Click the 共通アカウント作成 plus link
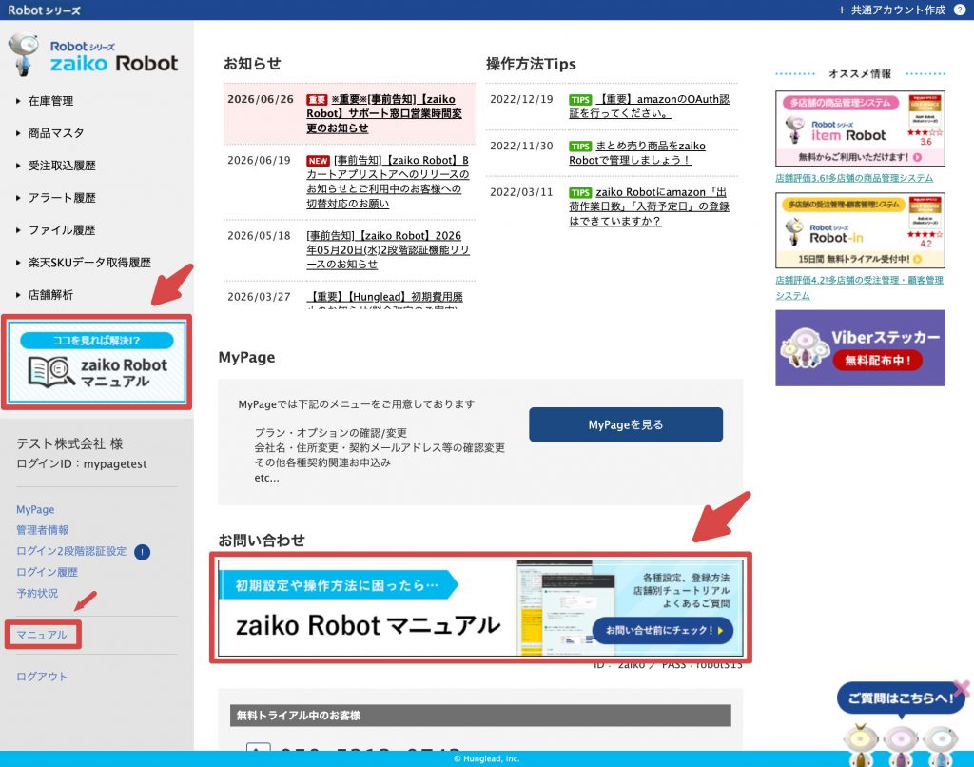The image size is (974, 767). point(890,10)
